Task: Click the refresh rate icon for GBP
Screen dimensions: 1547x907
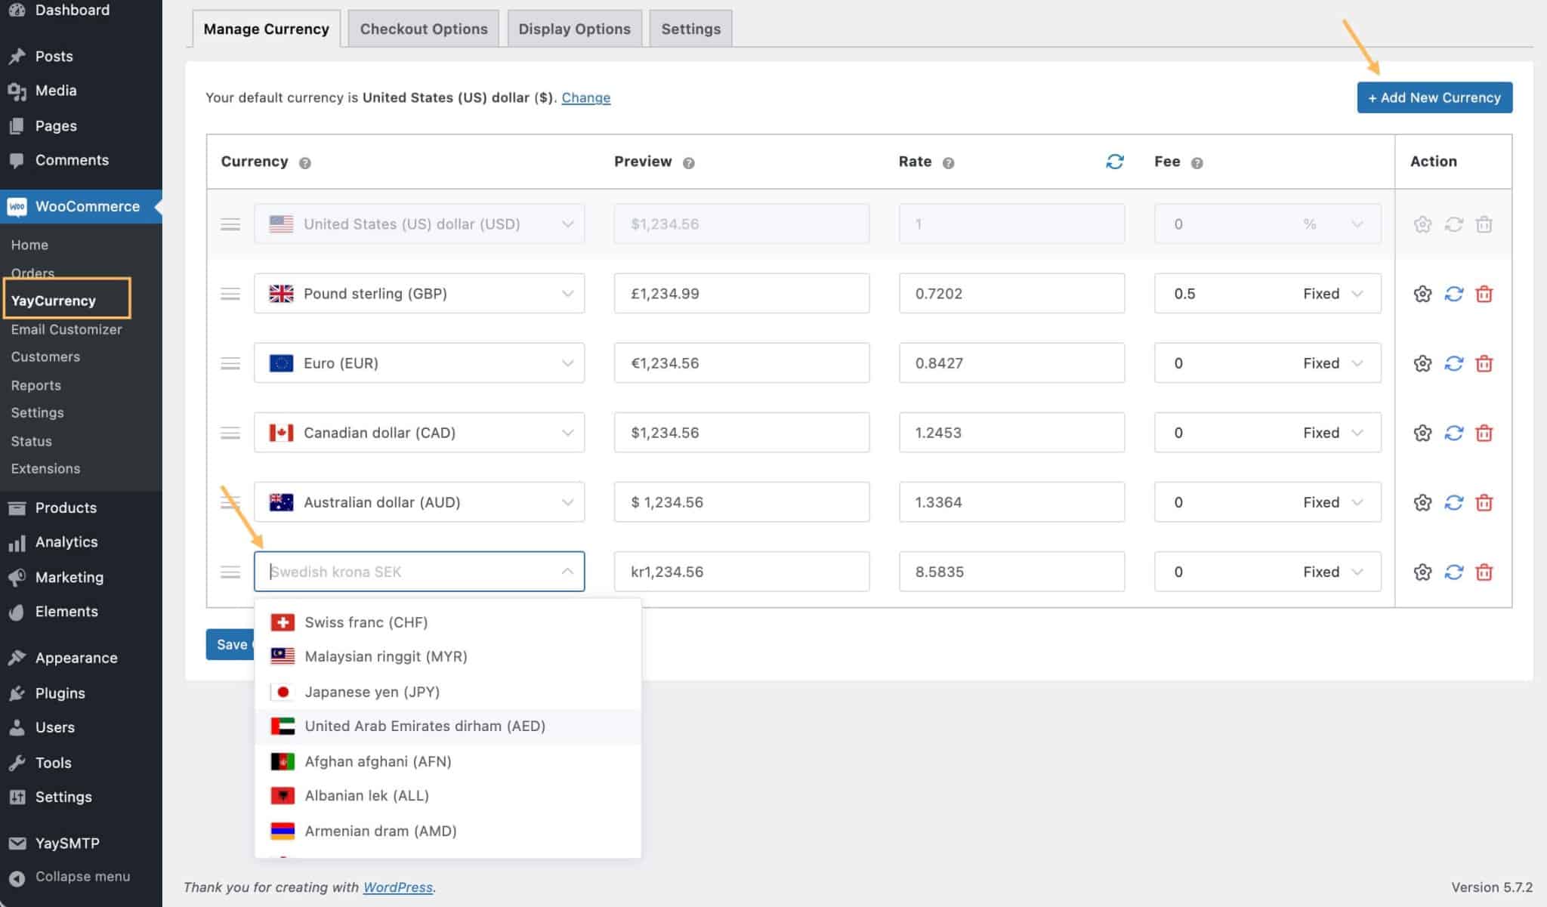Action: pos(1453,292)
